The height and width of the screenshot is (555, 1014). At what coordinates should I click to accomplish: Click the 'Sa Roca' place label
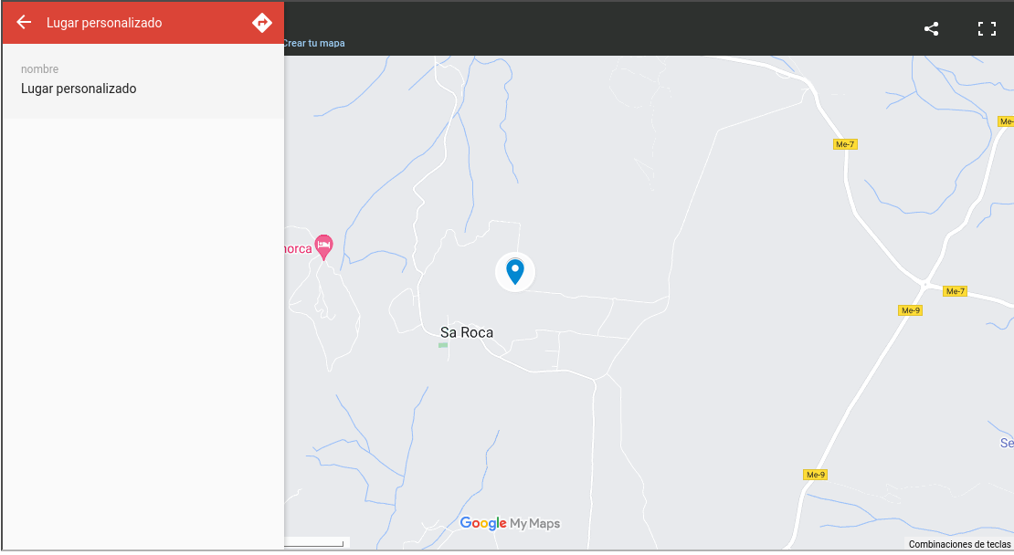467,333
